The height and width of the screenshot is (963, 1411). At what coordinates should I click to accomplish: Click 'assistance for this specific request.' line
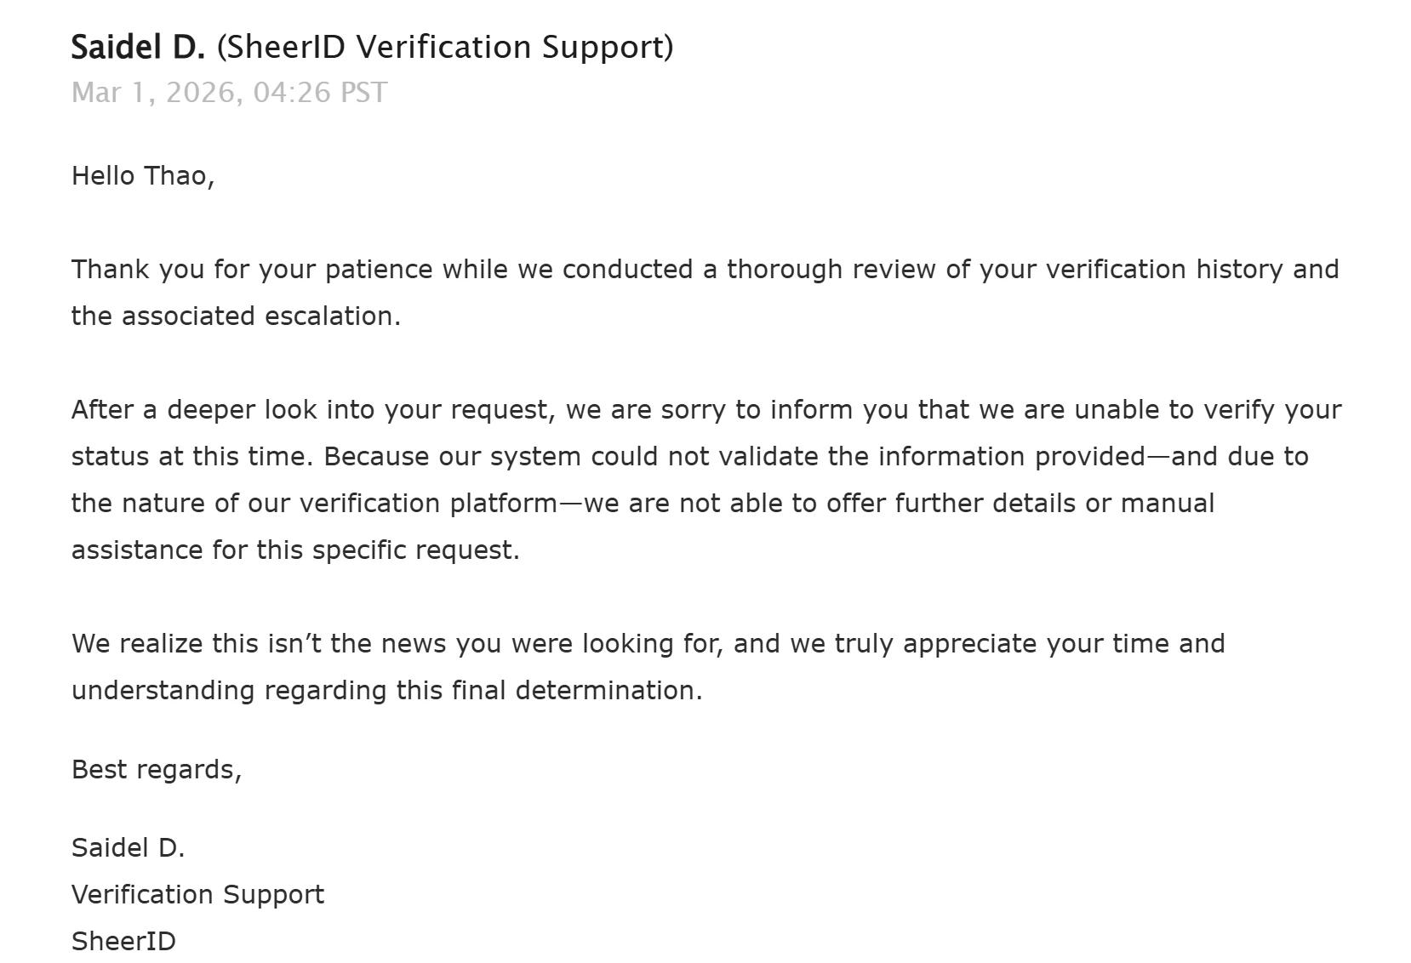295,550
